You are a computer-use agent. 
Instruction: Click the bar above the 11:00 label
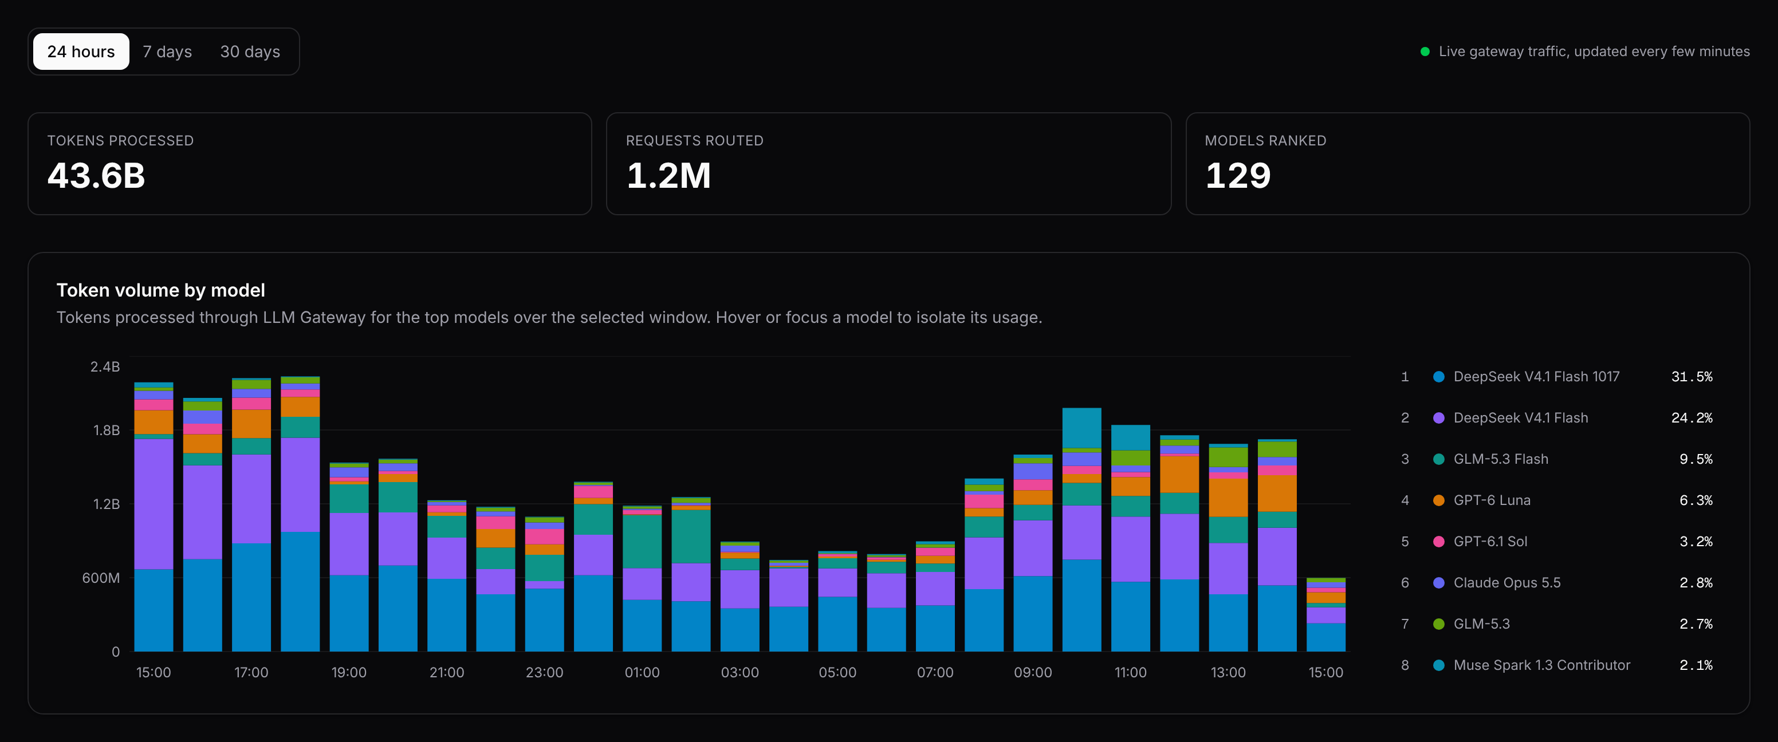click(1131, 538)
